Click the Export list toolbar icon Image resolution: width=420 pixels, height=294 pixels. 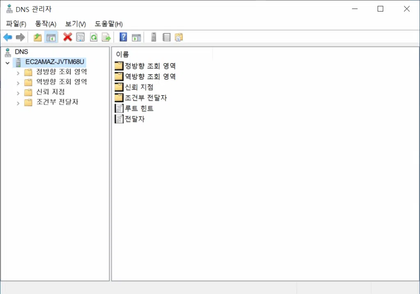[106, 37]
